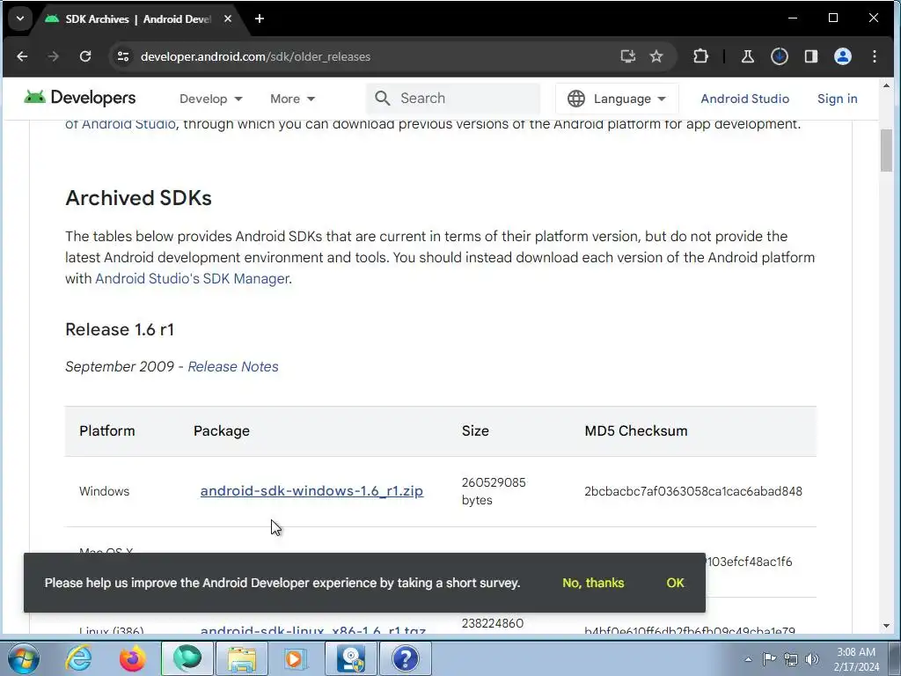Viewport: 901px width, 676px height.
Task: Launch Firefox from the taskbar
Action: coord(132,658)
